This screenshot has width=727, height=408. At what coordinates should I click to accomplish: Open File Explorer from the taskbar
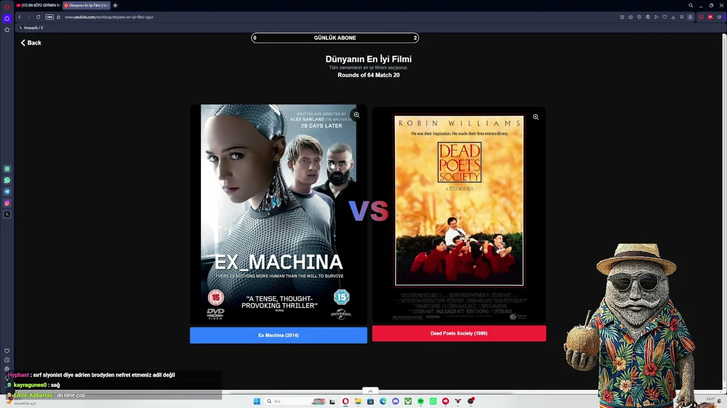[x=358, y=401]
